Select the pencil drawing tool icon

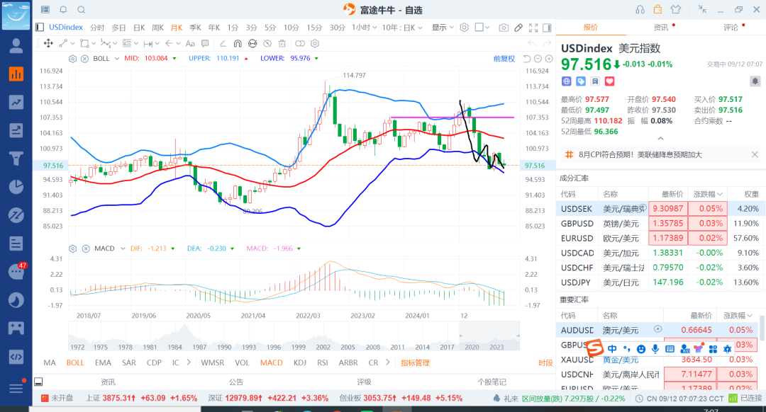[518, 28]
